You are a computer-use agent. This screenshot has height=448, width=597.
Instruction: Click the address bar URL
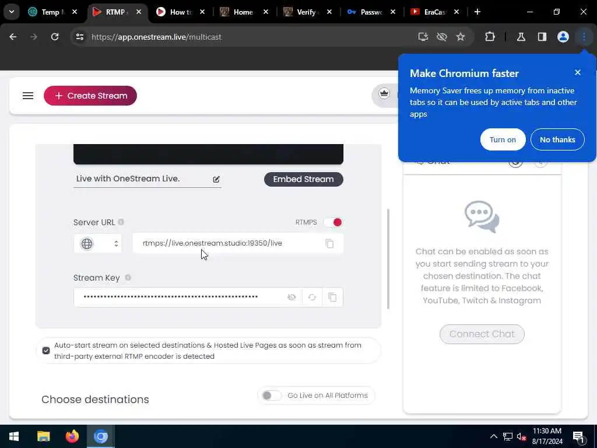[x=156, y=37]
